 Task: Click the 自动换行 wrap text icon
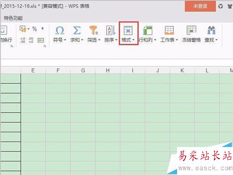pyautogui.click(x=4, y=30)
